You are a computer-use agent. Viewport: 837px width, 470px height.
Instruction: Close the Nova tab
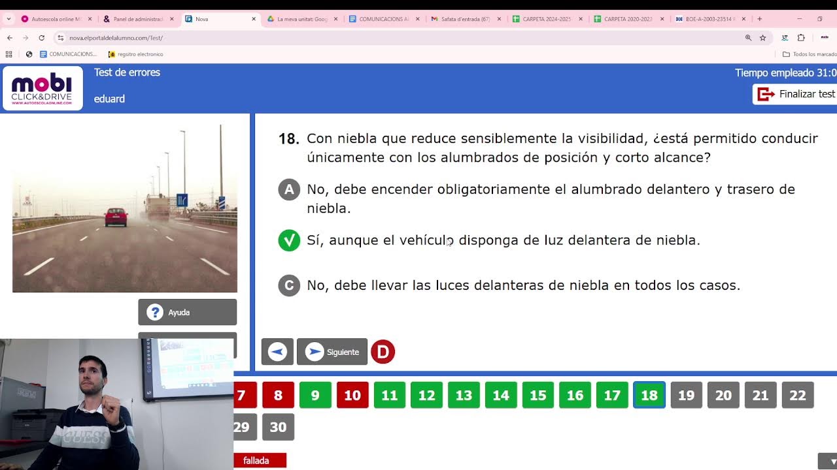click(254, 19)
